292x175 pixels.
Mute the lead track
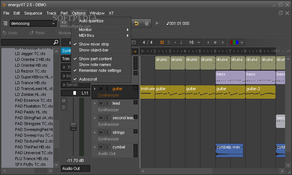click(101, 103)
